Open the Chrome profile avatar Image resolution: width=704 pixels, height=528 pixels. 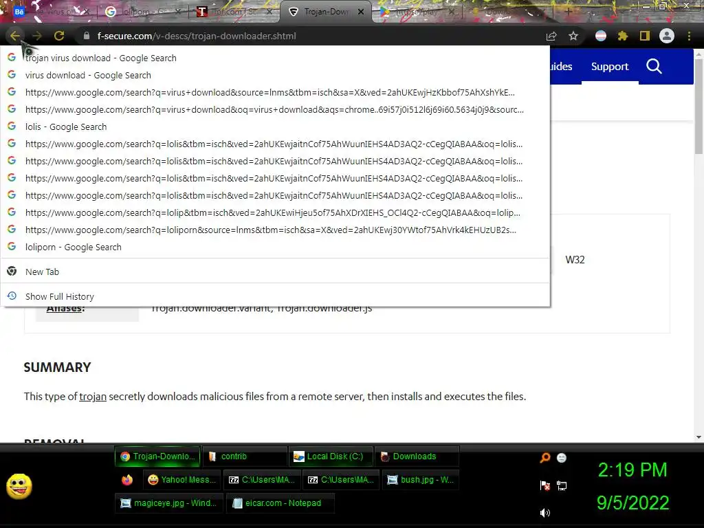[667, 36]
